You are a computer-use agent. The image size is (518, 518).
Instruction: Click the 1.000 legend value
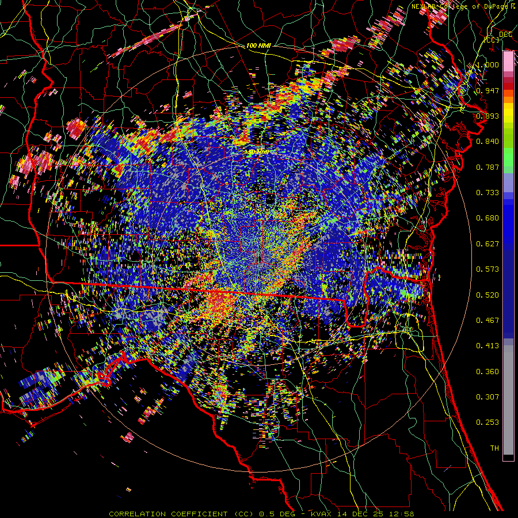(487, 64)
